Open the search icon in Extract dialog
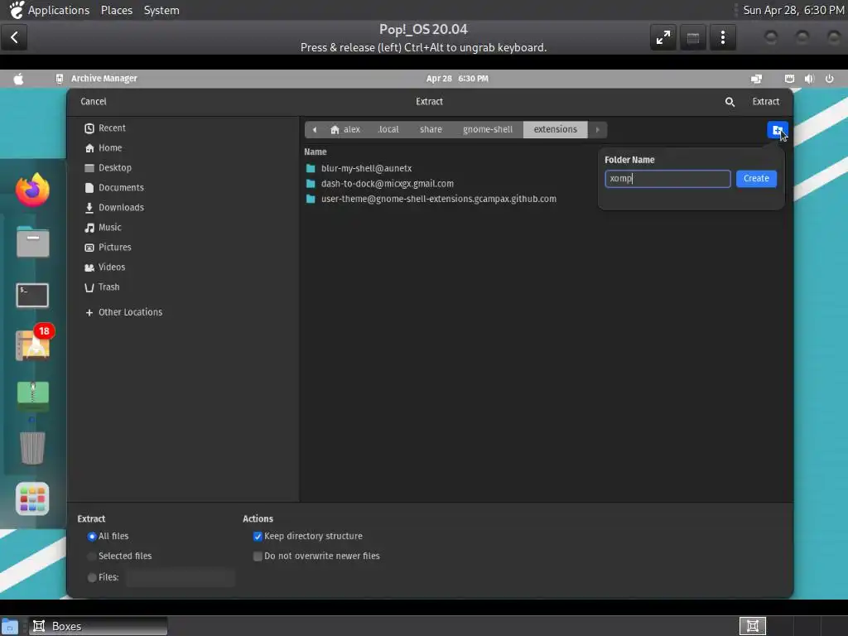The width and height of the screenshot is (848, 636). pyautogui.click(x=730, y=102)
